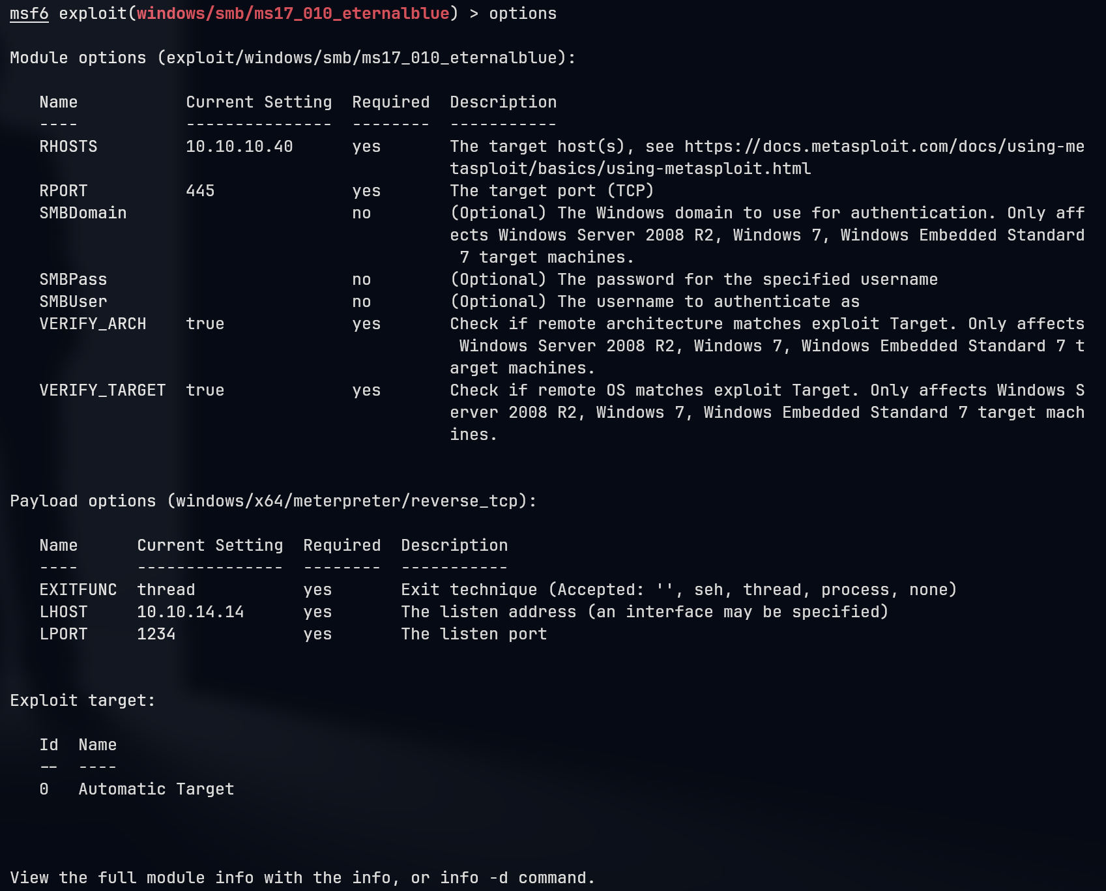This screenshot has width=1106, height=891.
Task: Click the EXITFUNC option name
Action: 78,590
